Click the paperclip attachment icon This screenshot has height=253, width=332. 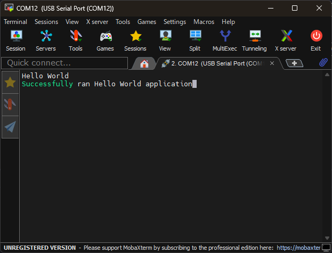click(323, 63)
